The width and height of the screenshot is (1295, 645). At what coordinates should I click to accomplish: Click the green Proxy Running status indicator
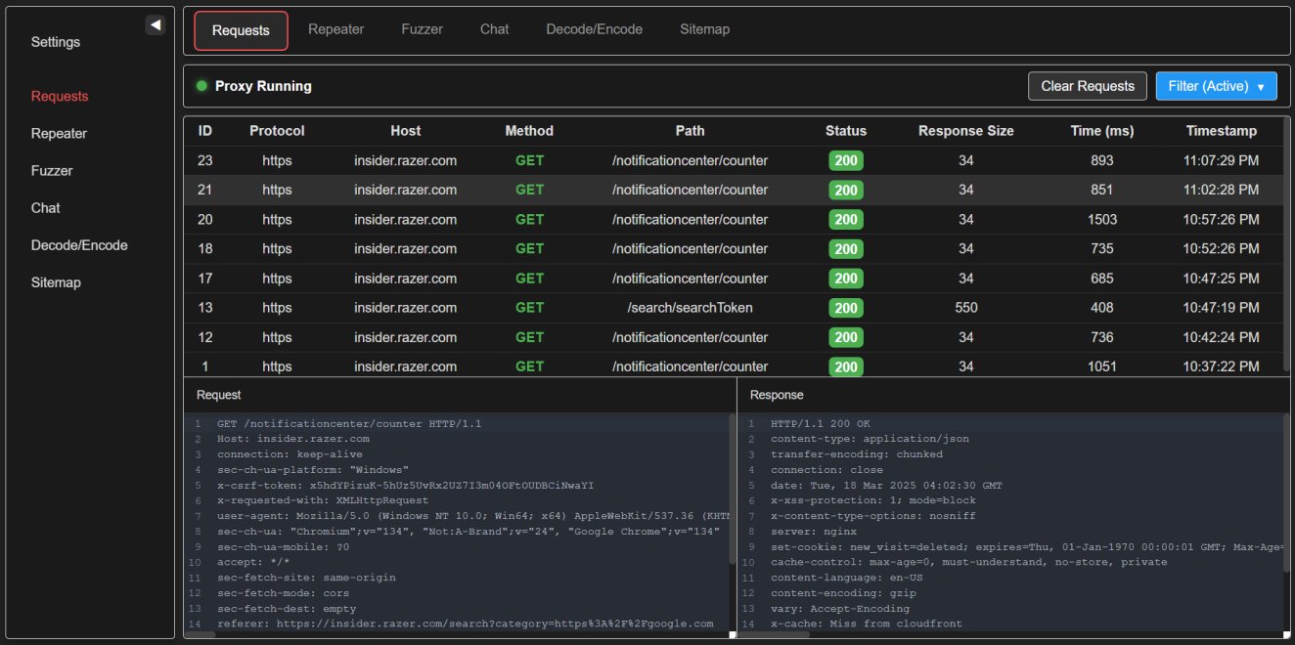201,86
